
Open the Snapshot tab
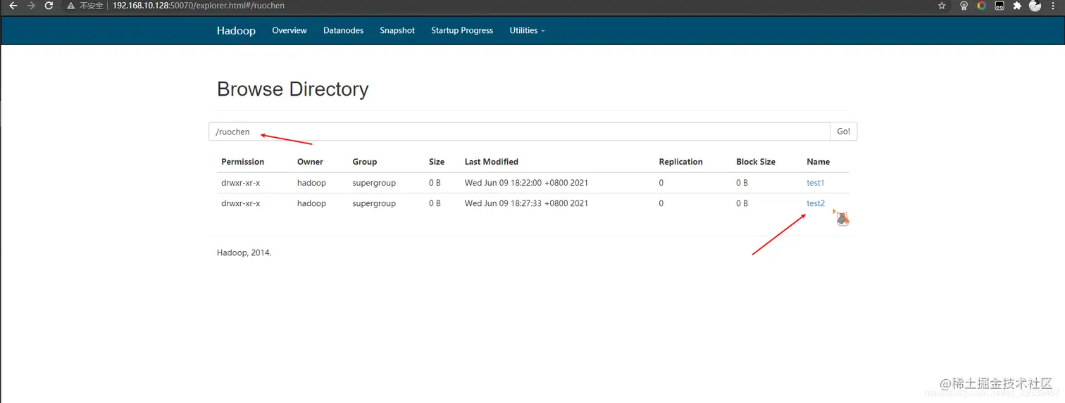tap(397, 31)
